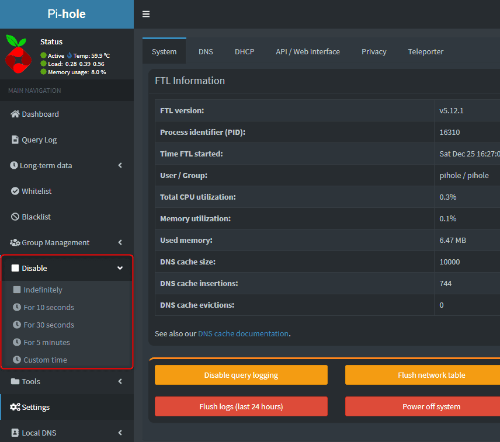This screenshot has width=500, height=442.
Task: Switch to the Privacy tab
Action: pos(374,51)
